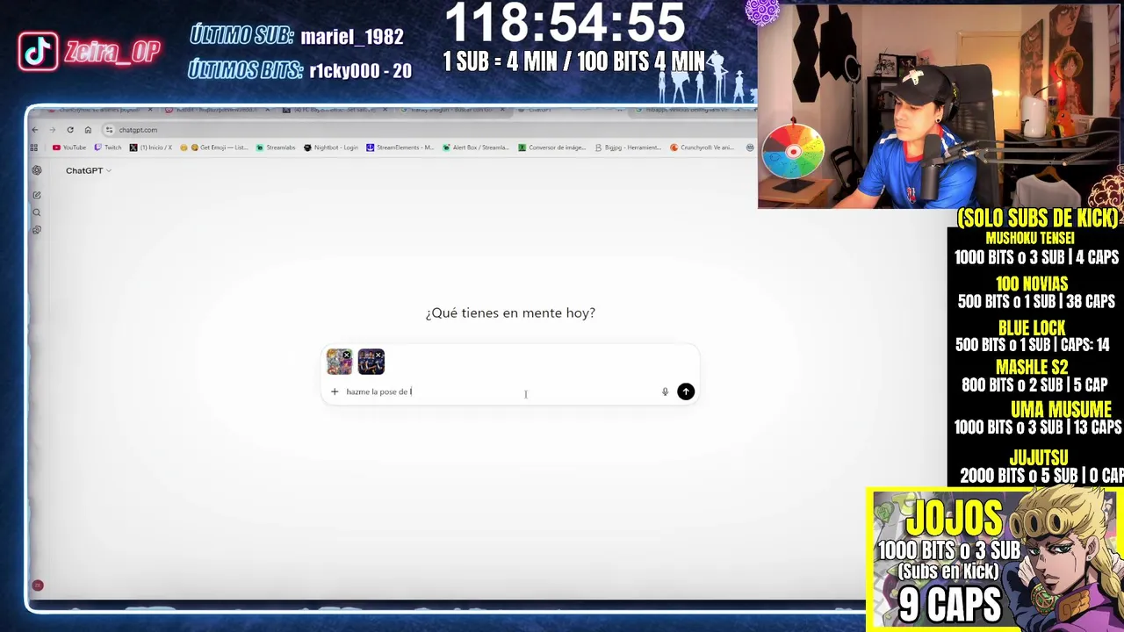Open the StreamElements bookmark
This screenshot has height=632, width=1124.
[400, 147]
